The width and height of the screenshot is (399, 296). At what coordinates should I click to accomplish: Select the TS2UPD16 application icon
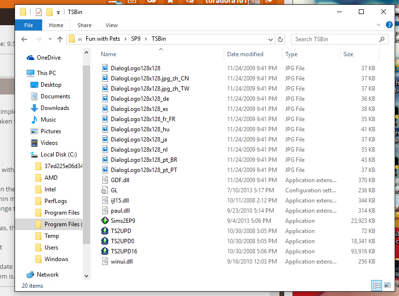106,251
